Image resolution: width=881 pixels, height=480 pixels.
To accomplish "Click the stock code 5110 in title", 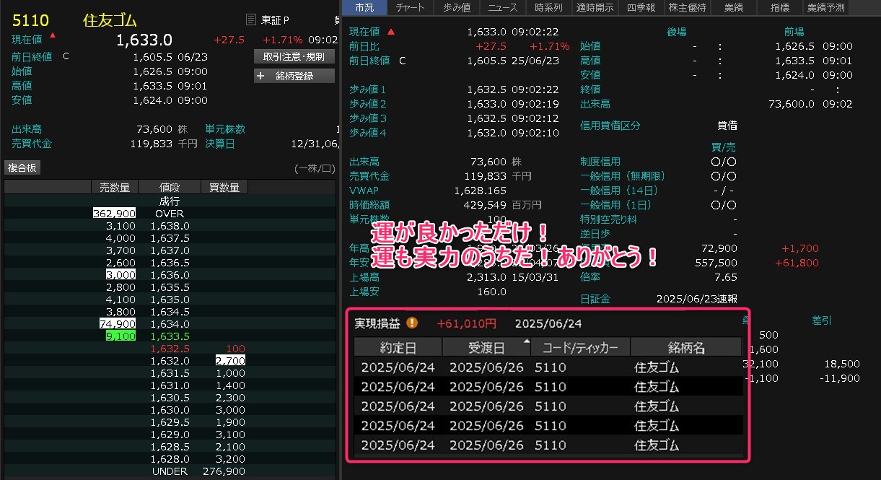I will point(30,20).
